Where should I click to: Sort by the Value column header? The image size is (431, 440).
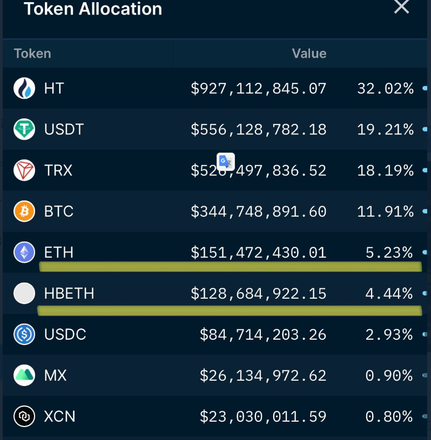click(309, 53)
